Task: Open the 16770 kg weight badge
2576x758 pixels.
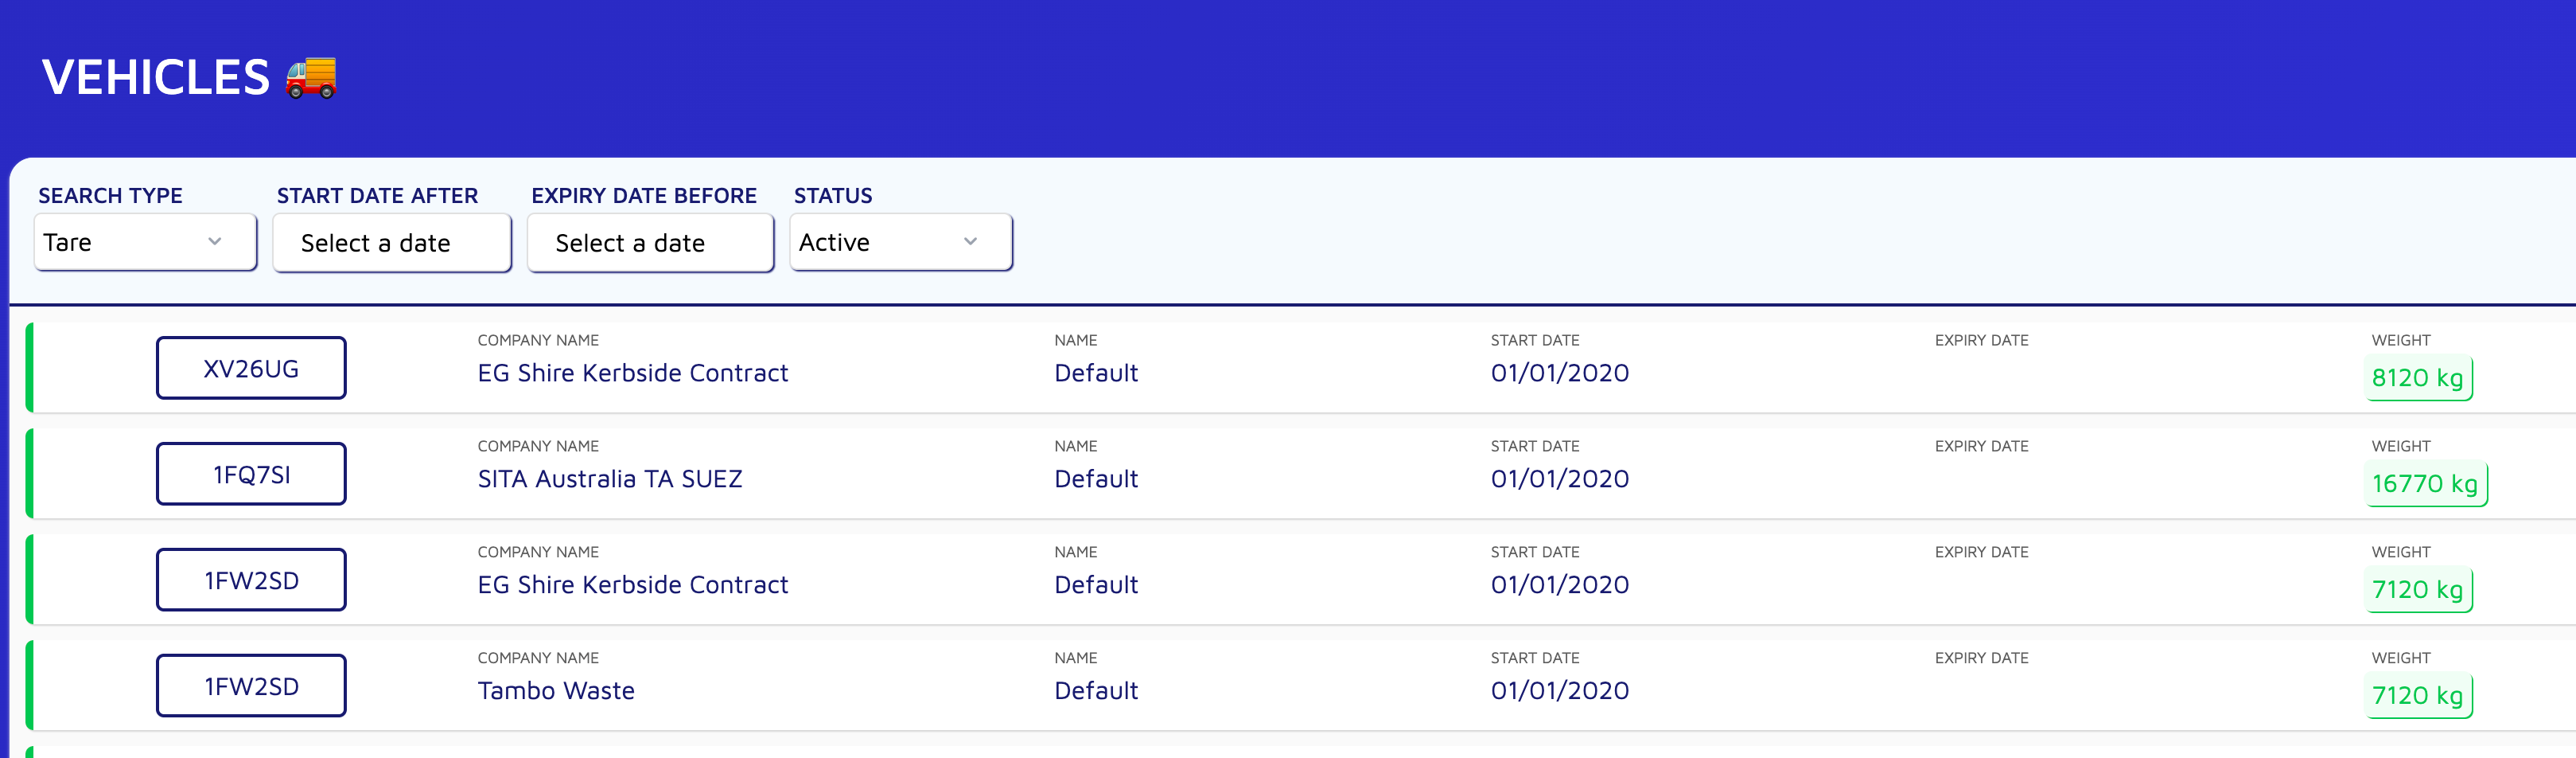Action: click(2425, 485)
